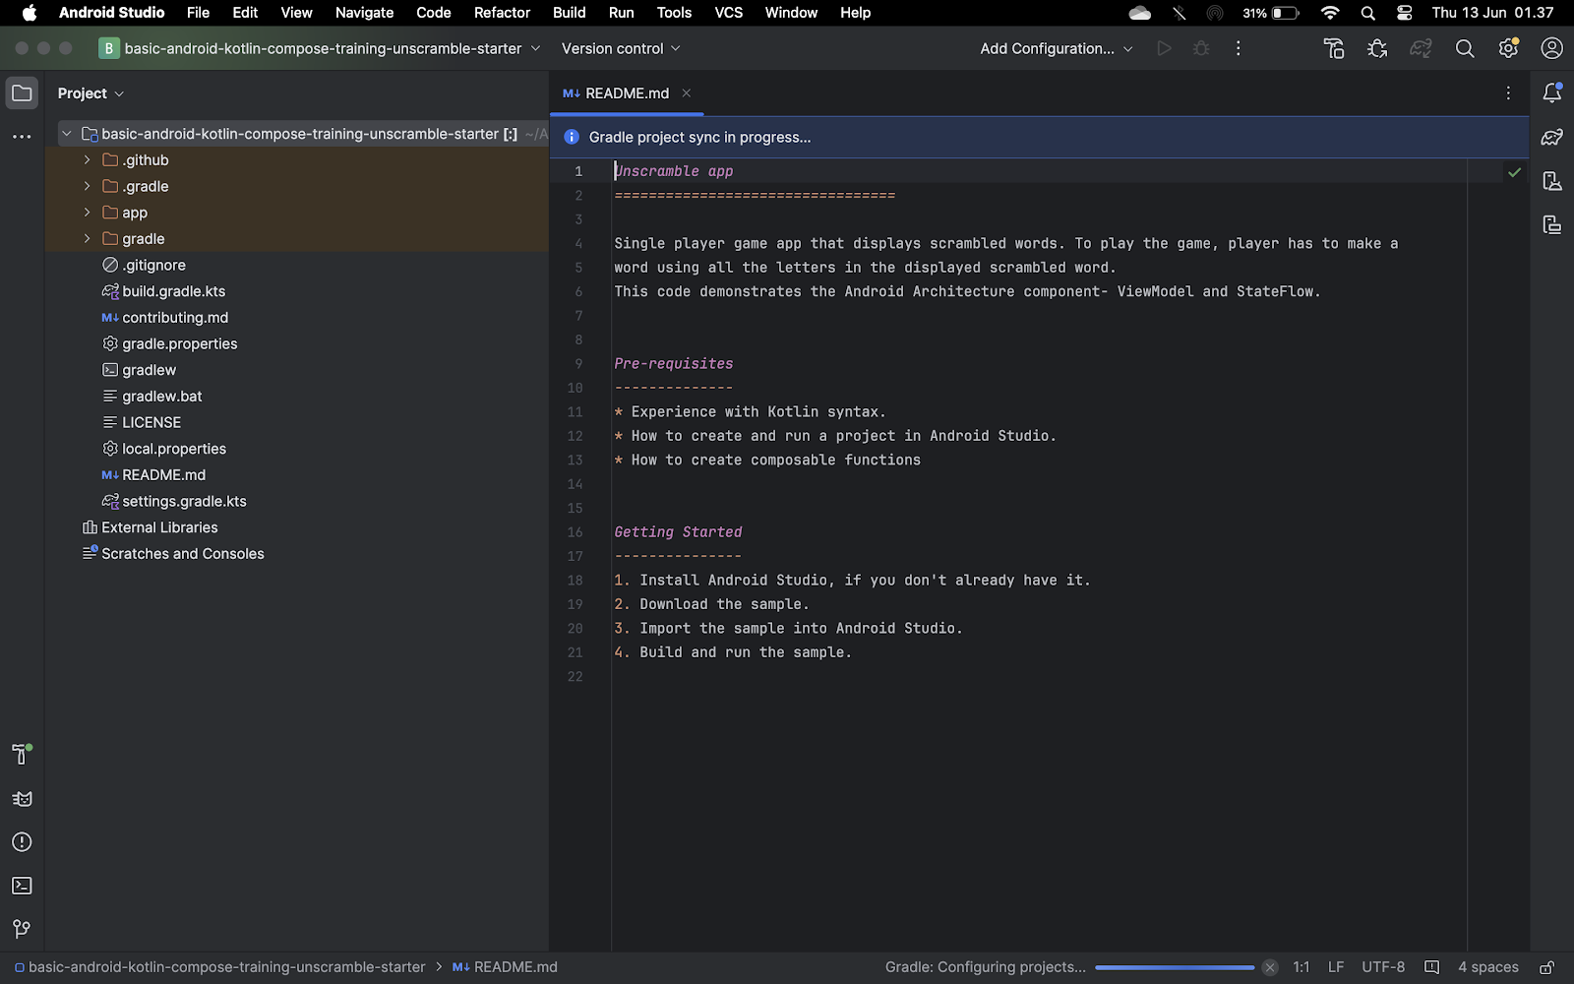1574x984 pixels.
Task: Select Scratches and Consoles node
Action: (183, 554)
